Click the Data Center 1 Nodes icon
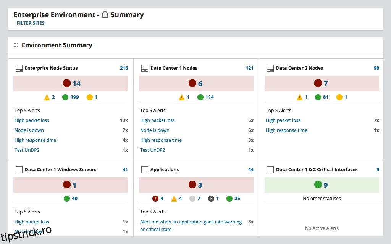Screen dimensions: 391x244 [145, 68]
